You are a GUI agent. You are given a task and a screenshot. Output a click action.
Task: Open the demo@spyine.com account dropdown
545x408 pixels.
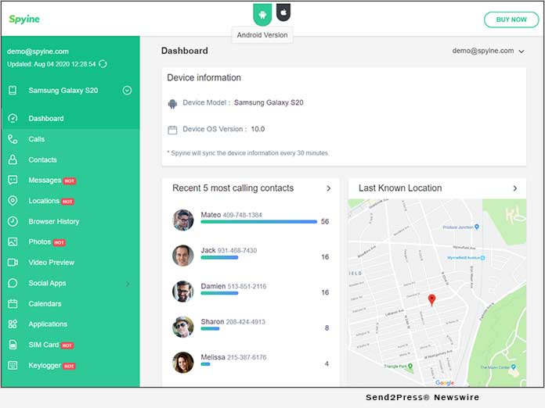[x=489, y=51]
